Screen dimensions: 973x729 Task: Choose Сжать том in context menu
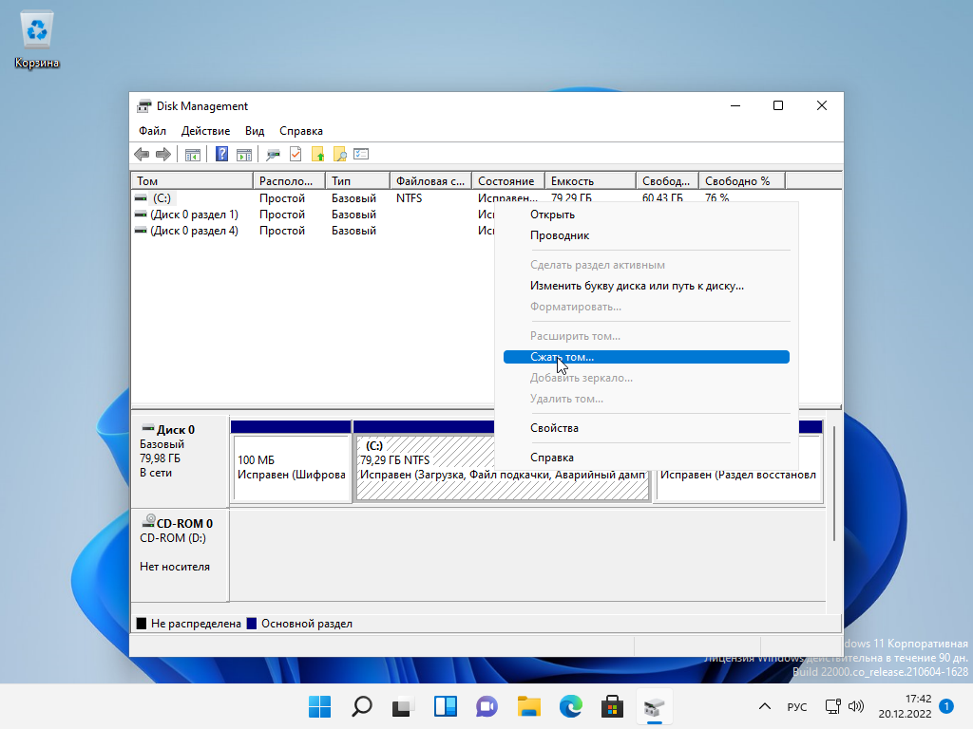click(x=646, y=357)
